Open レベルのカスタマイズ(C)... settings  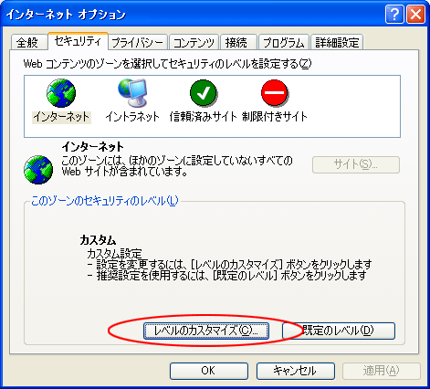pos(206,331)
